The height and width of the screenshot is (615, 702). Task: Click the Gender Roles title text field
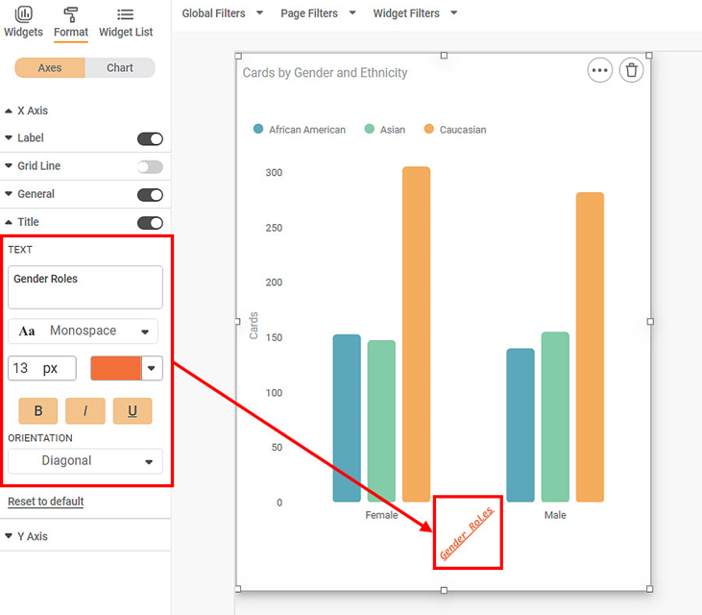85,287
